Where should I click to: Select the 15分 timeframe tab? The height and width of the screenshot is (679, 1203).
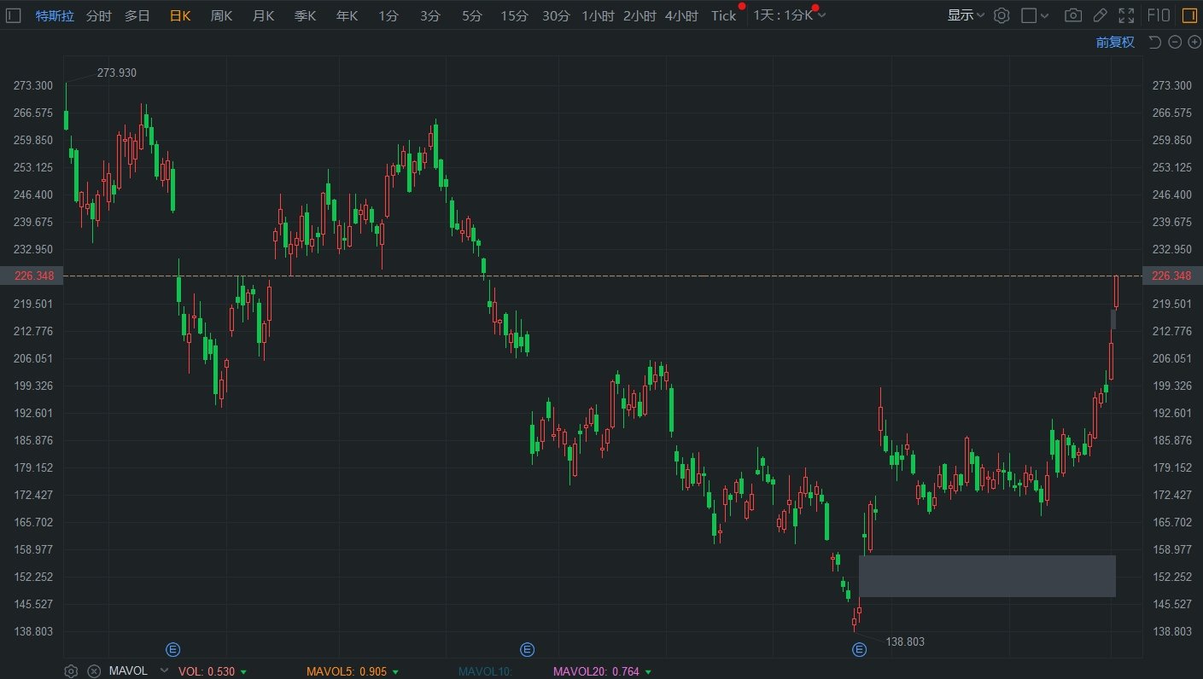point(514,16)
